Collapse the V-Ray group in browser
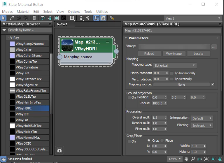The height and width of the screenshot is (163, 224). [x=8, y=38]
